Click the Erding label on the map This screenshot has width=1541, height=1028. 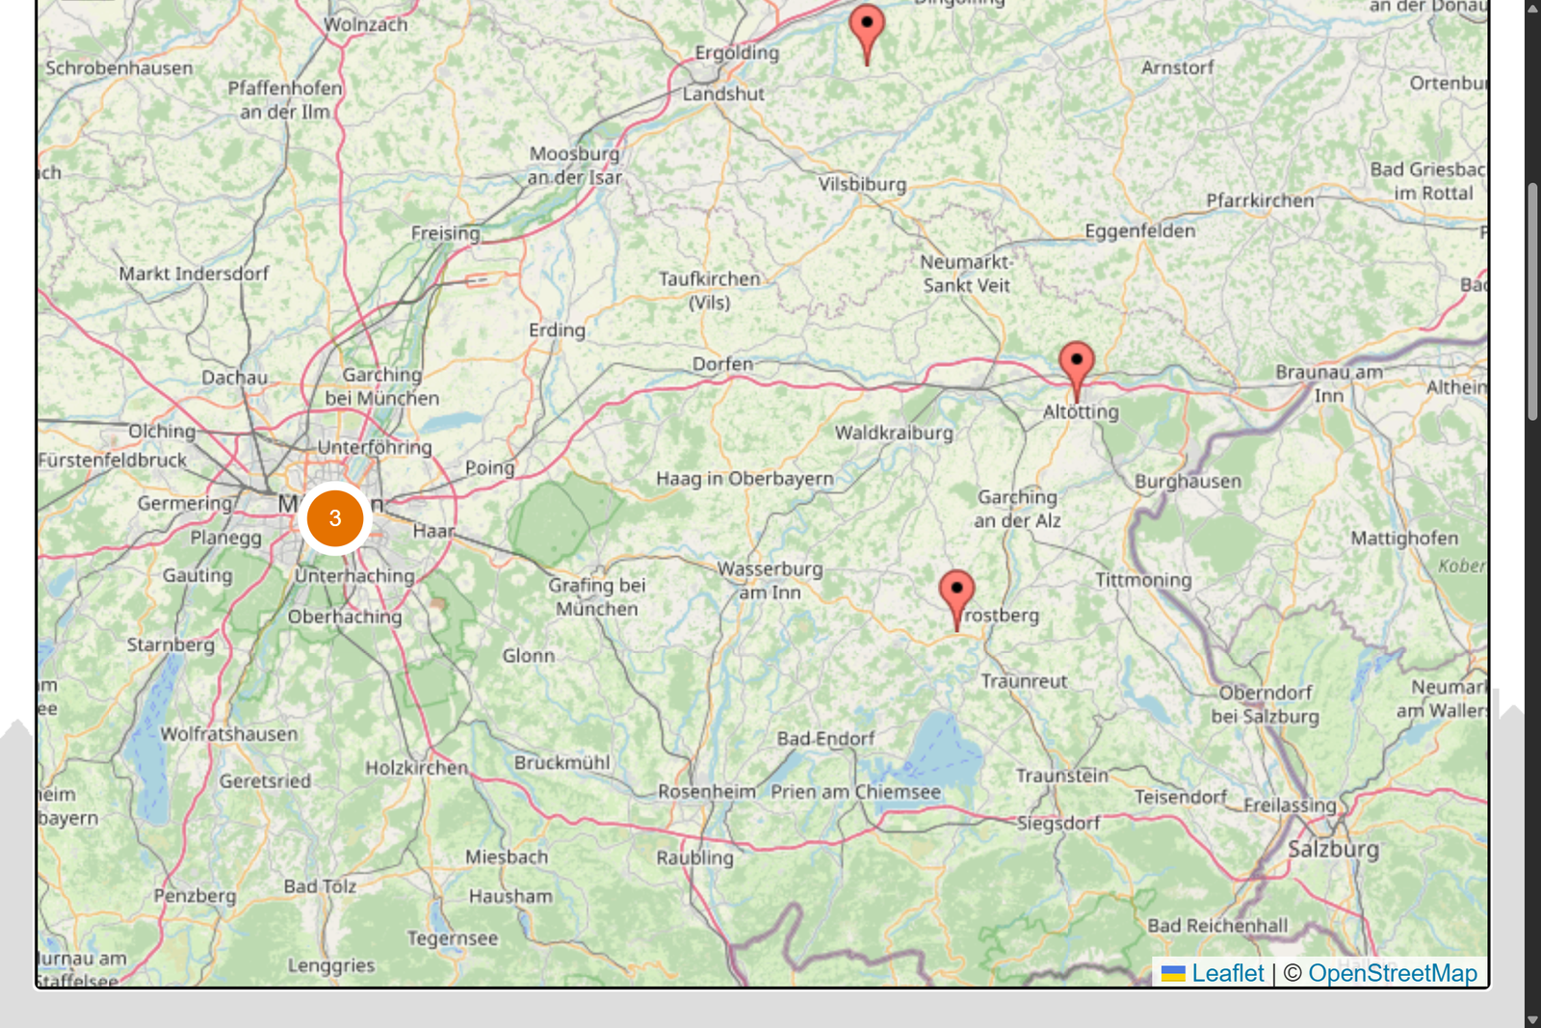[557, 330]
